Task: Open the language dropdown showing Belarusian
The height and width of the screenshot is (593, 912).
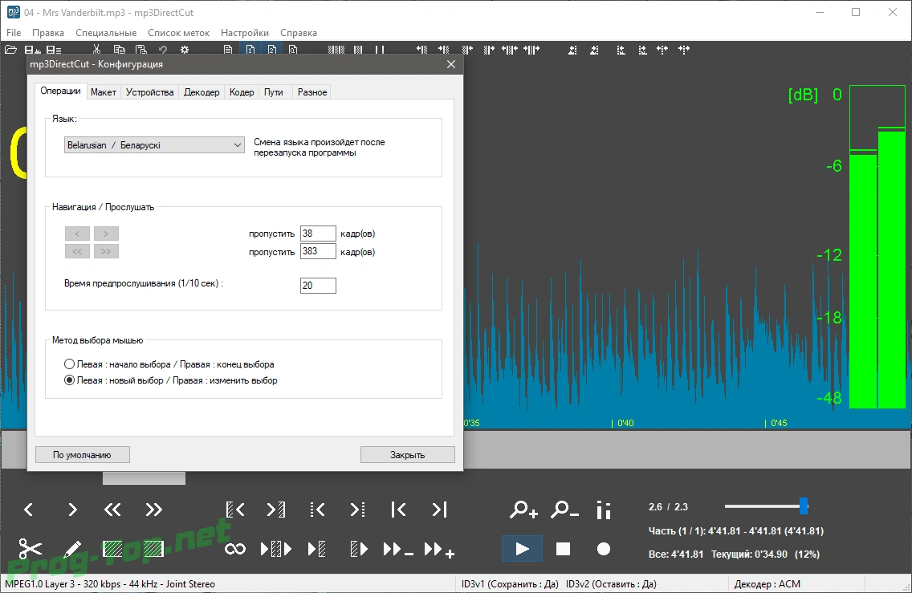Action: click(154, 144)
